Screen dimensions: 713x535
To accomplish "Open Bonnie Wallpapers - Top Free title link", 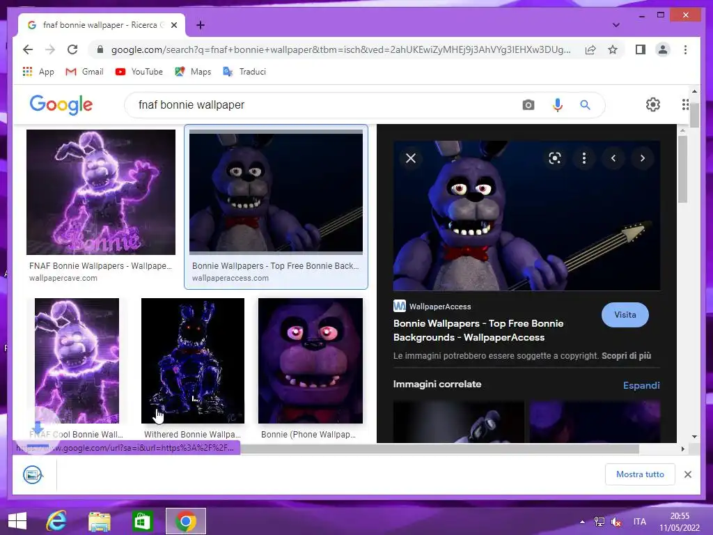I will pyautogui.click(x=478, y=330).
